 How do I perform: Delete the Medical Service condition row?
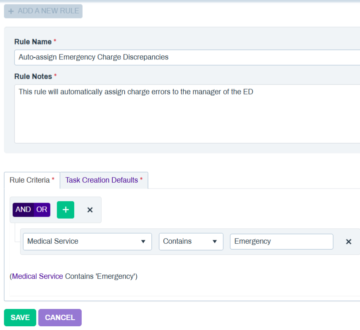click(348, 242)
